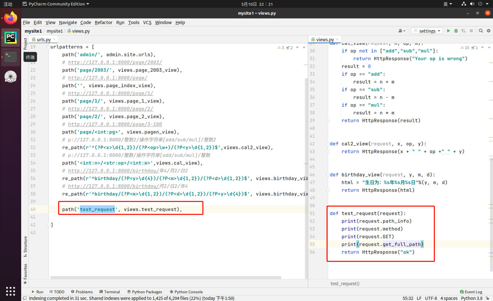
Task: Collapse the test_request function fold marker
Action: point(327,213)
